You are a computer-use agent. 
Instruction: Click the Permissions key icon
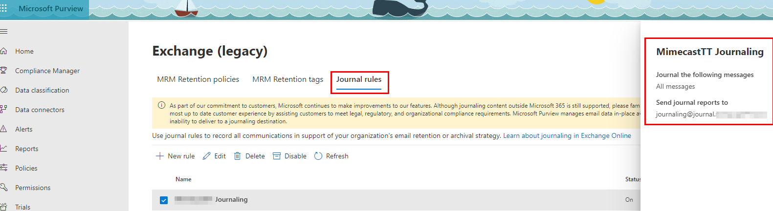click(x=4, y=188)
